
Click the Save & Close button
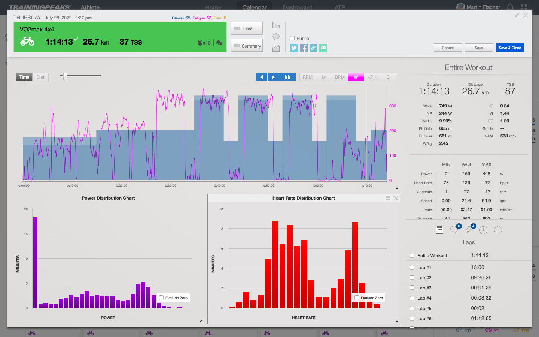[509, 48]
